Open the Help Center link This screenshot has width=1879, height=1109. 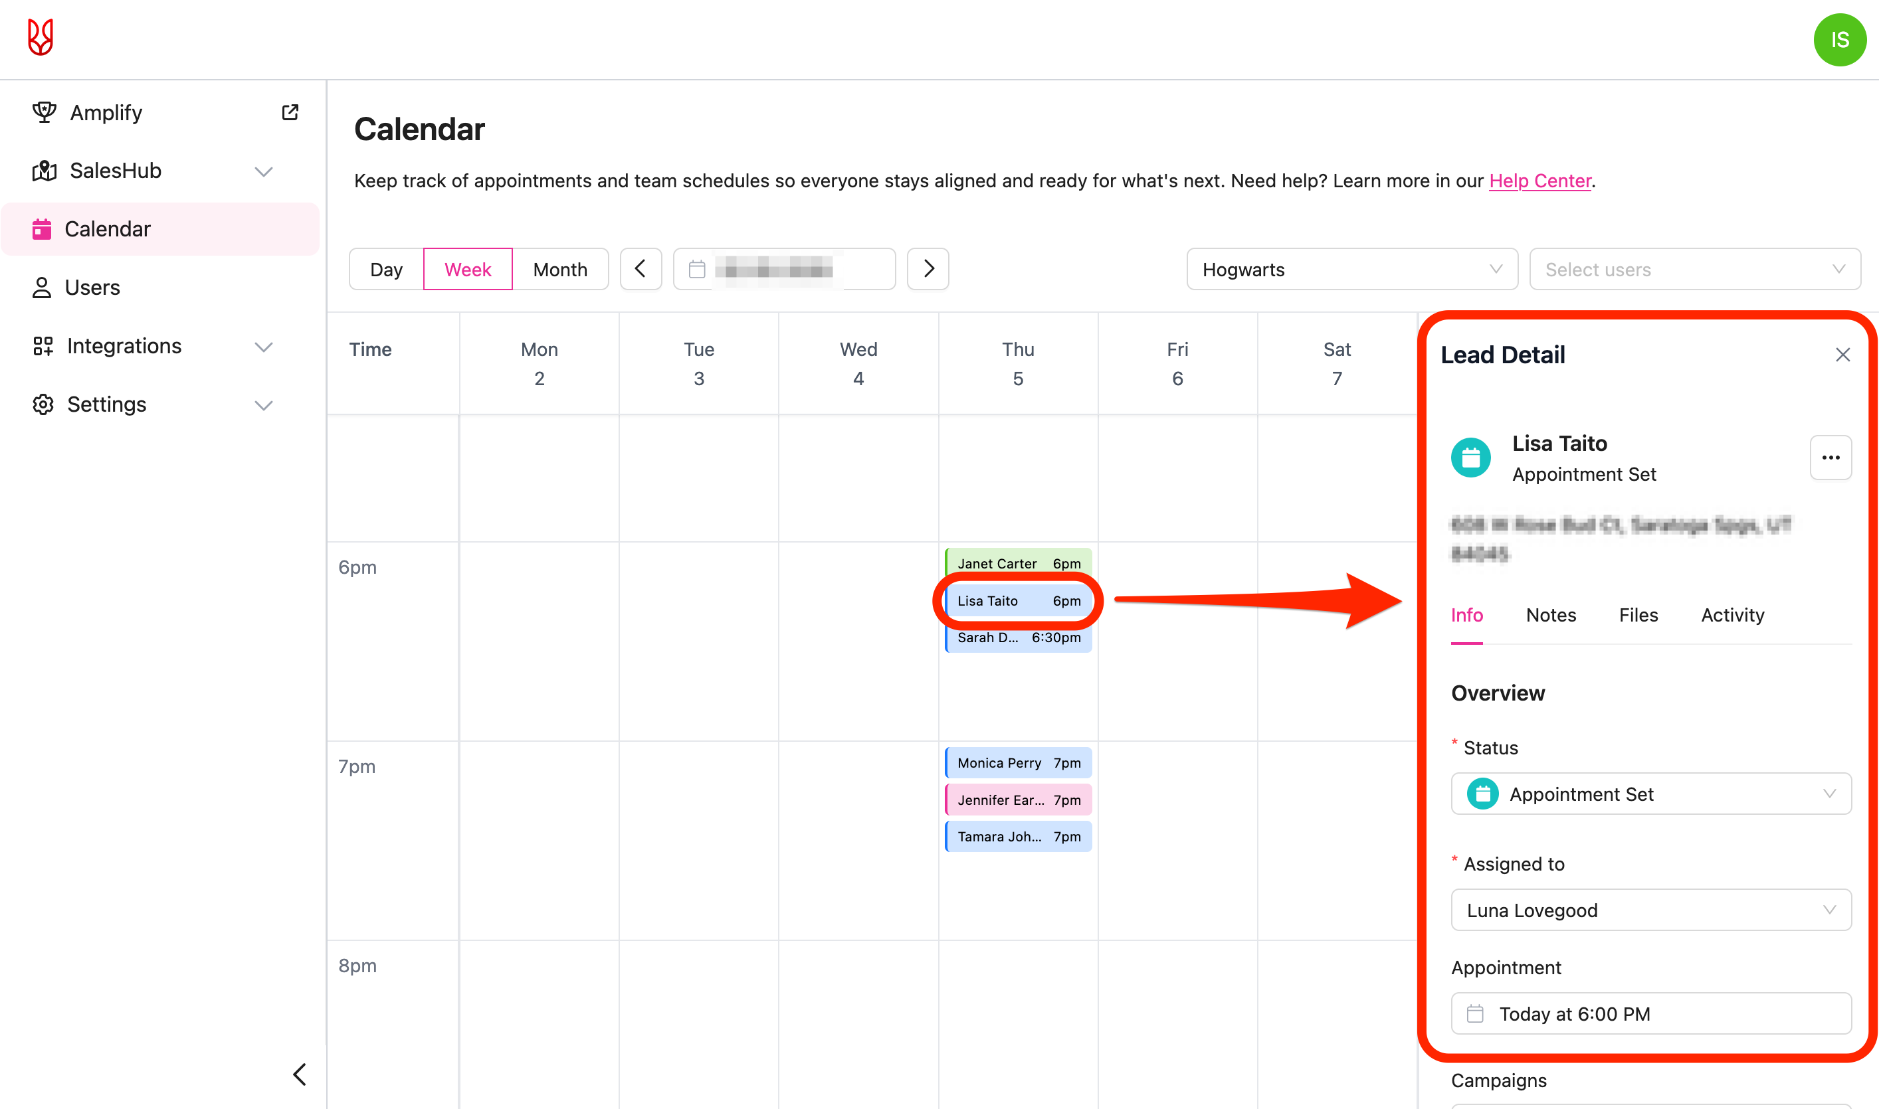click(x=1539, y=181)
